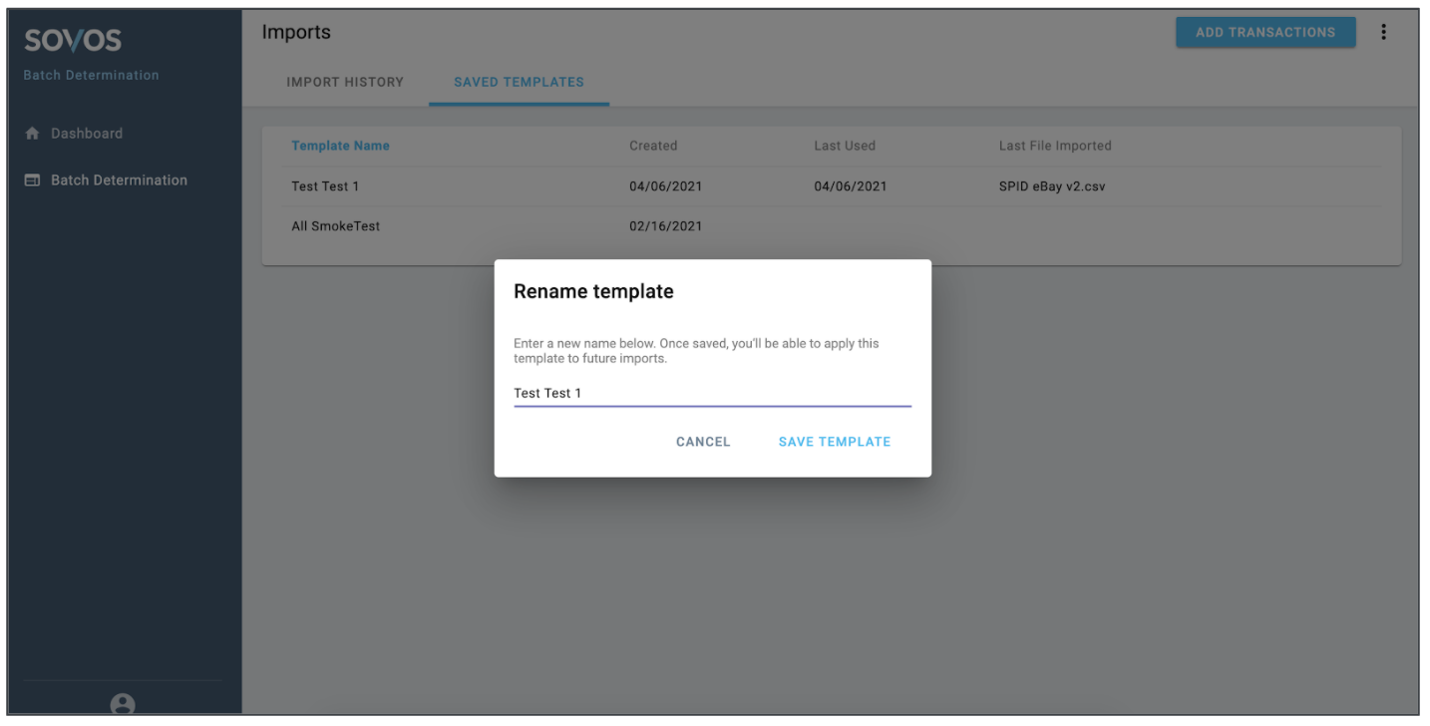Click the Batch Determination sidebar icon
The image size is (1430, 726).
32,181
